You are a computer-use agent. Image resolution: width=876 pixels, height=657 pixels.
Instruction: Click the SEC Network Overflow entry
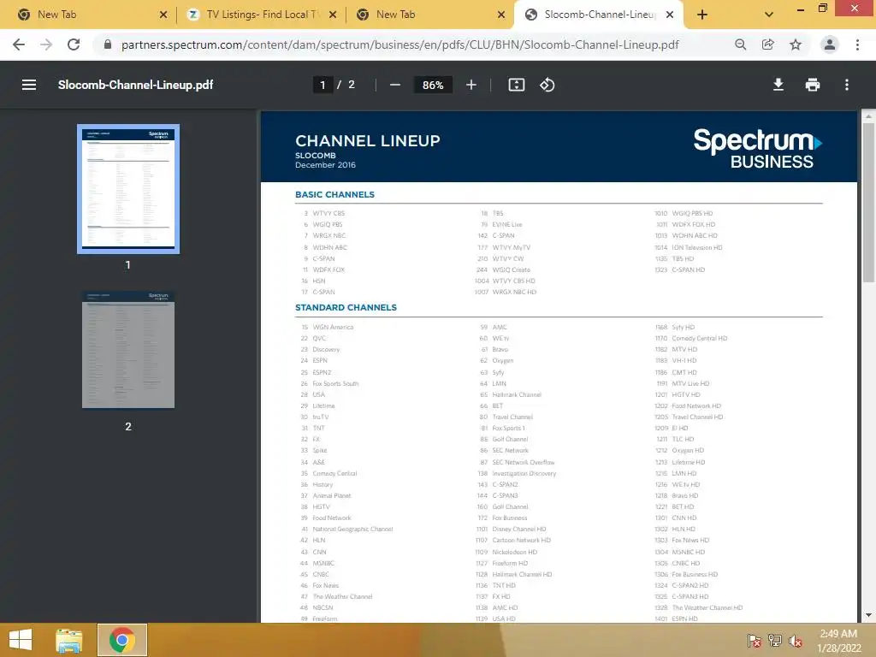[524, 462]
